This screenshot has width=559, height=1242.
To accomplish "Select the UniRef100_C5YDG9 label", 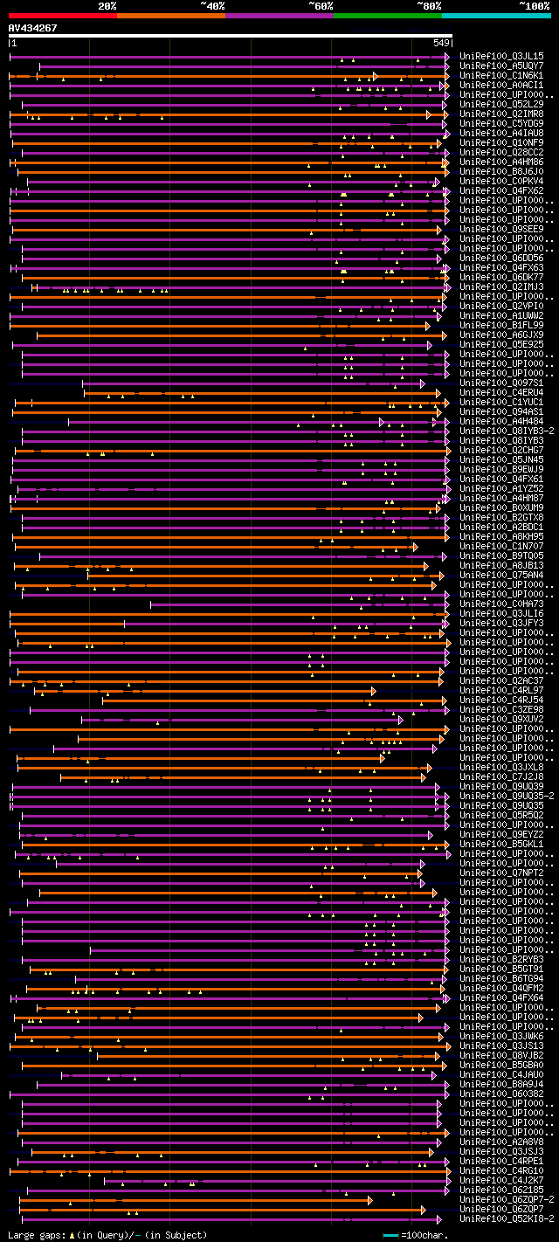I will 501,123.
